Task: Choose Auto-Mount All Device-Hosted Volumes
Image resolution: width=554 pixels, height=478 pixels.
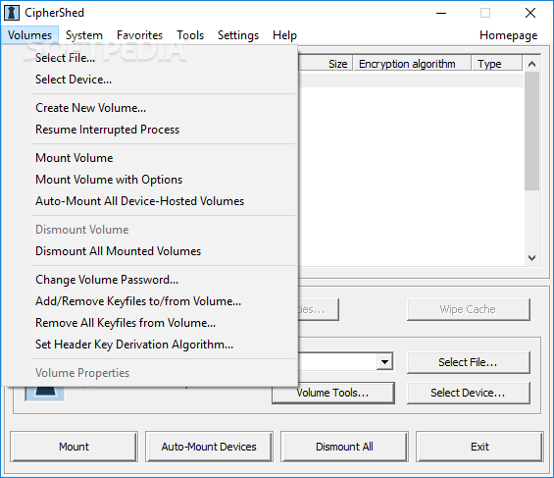Action: (149, 201)
